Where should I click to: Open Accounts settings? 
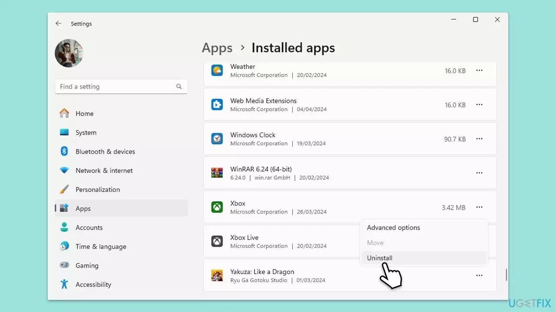[x=89, y=227]
